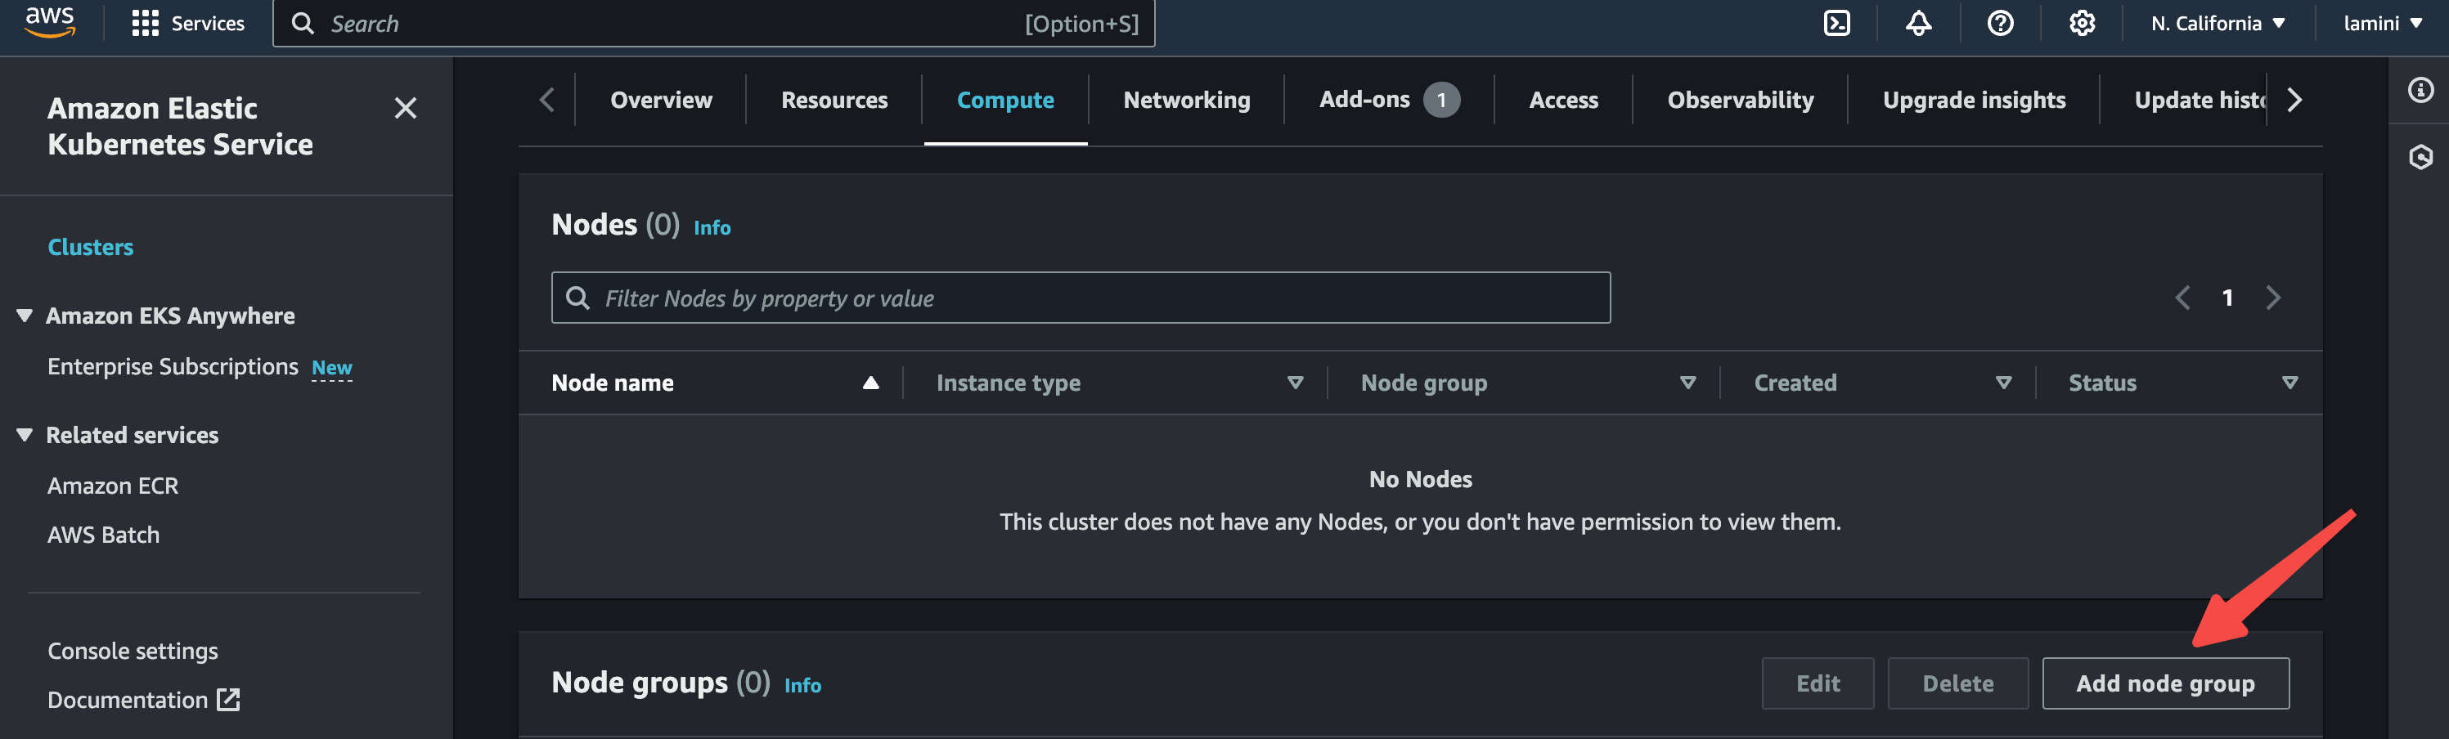Click the page number 1 indicator
This screenshot has width=2449, height=739.
(2227, 298)
